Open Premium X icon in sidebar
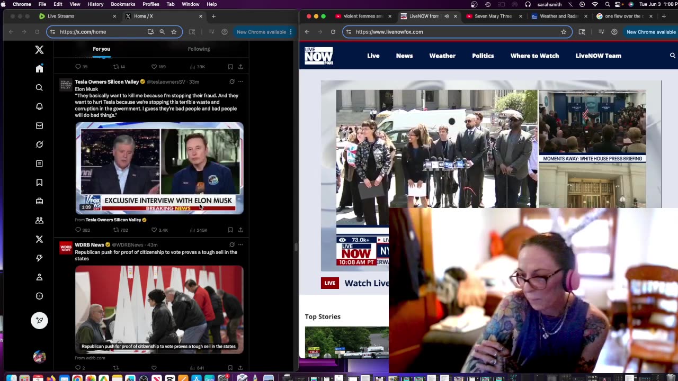Viewport: 678px width, 381px height. point(39,239)
